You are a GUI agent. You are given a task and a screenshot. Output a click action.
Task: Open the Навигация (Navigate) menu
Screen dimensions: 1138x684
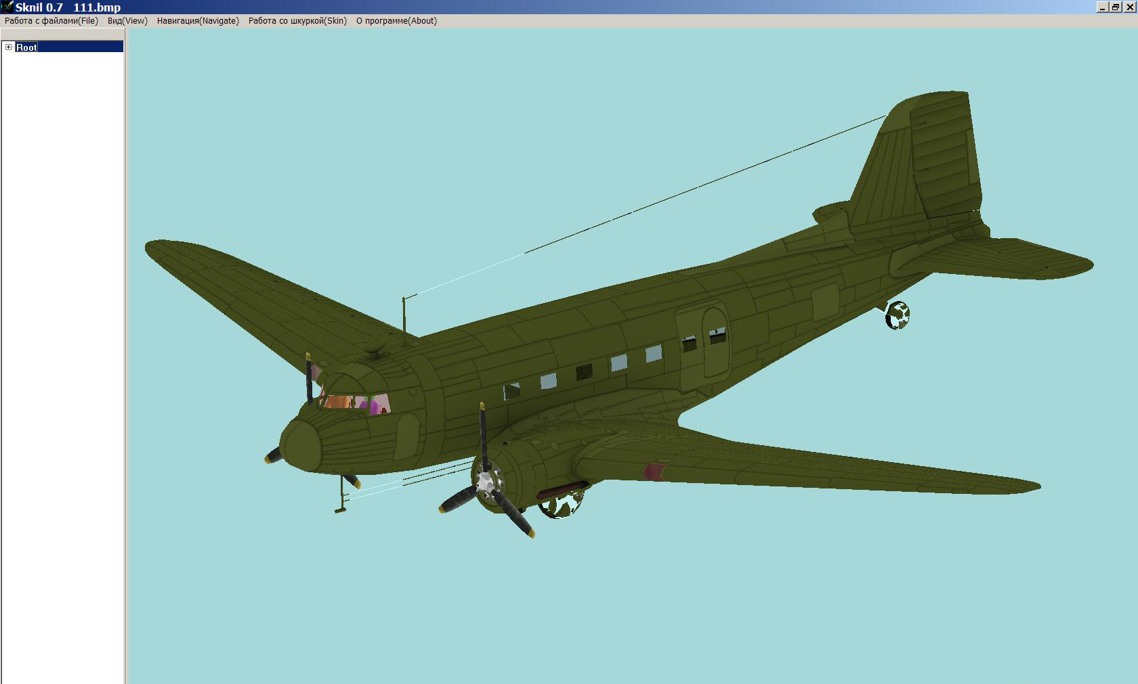point(198,21)
